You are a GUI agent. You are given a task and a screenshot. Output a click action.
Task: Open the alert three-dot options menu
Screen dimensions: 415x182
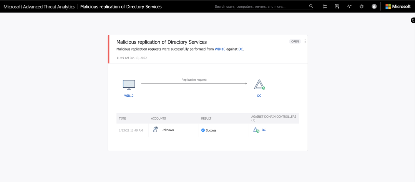(305, 41)
